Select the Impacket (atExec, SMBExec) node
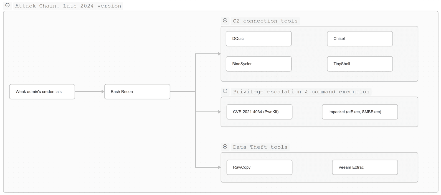441x195 pixels. [360, 112]
